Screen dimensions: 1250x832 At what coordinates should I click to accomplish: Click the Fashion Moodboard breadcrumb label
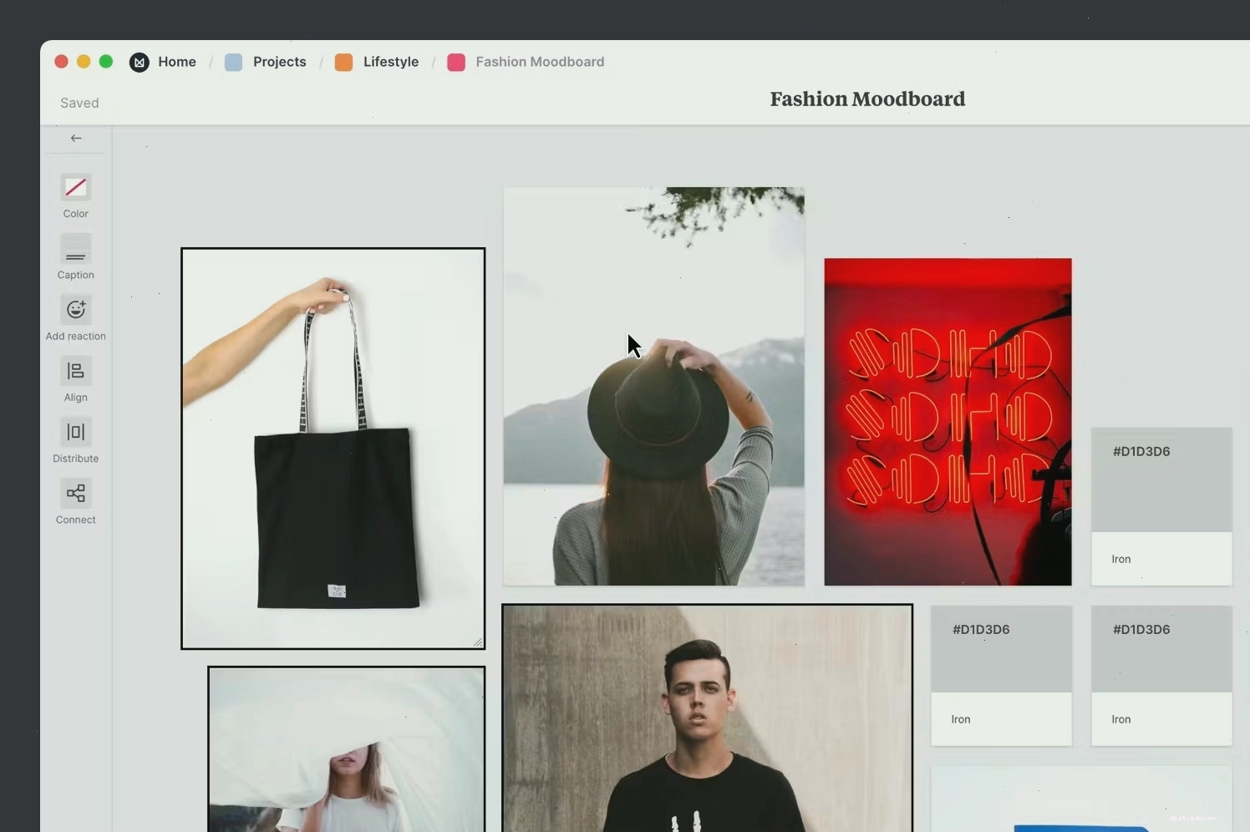tap(540, 62)
